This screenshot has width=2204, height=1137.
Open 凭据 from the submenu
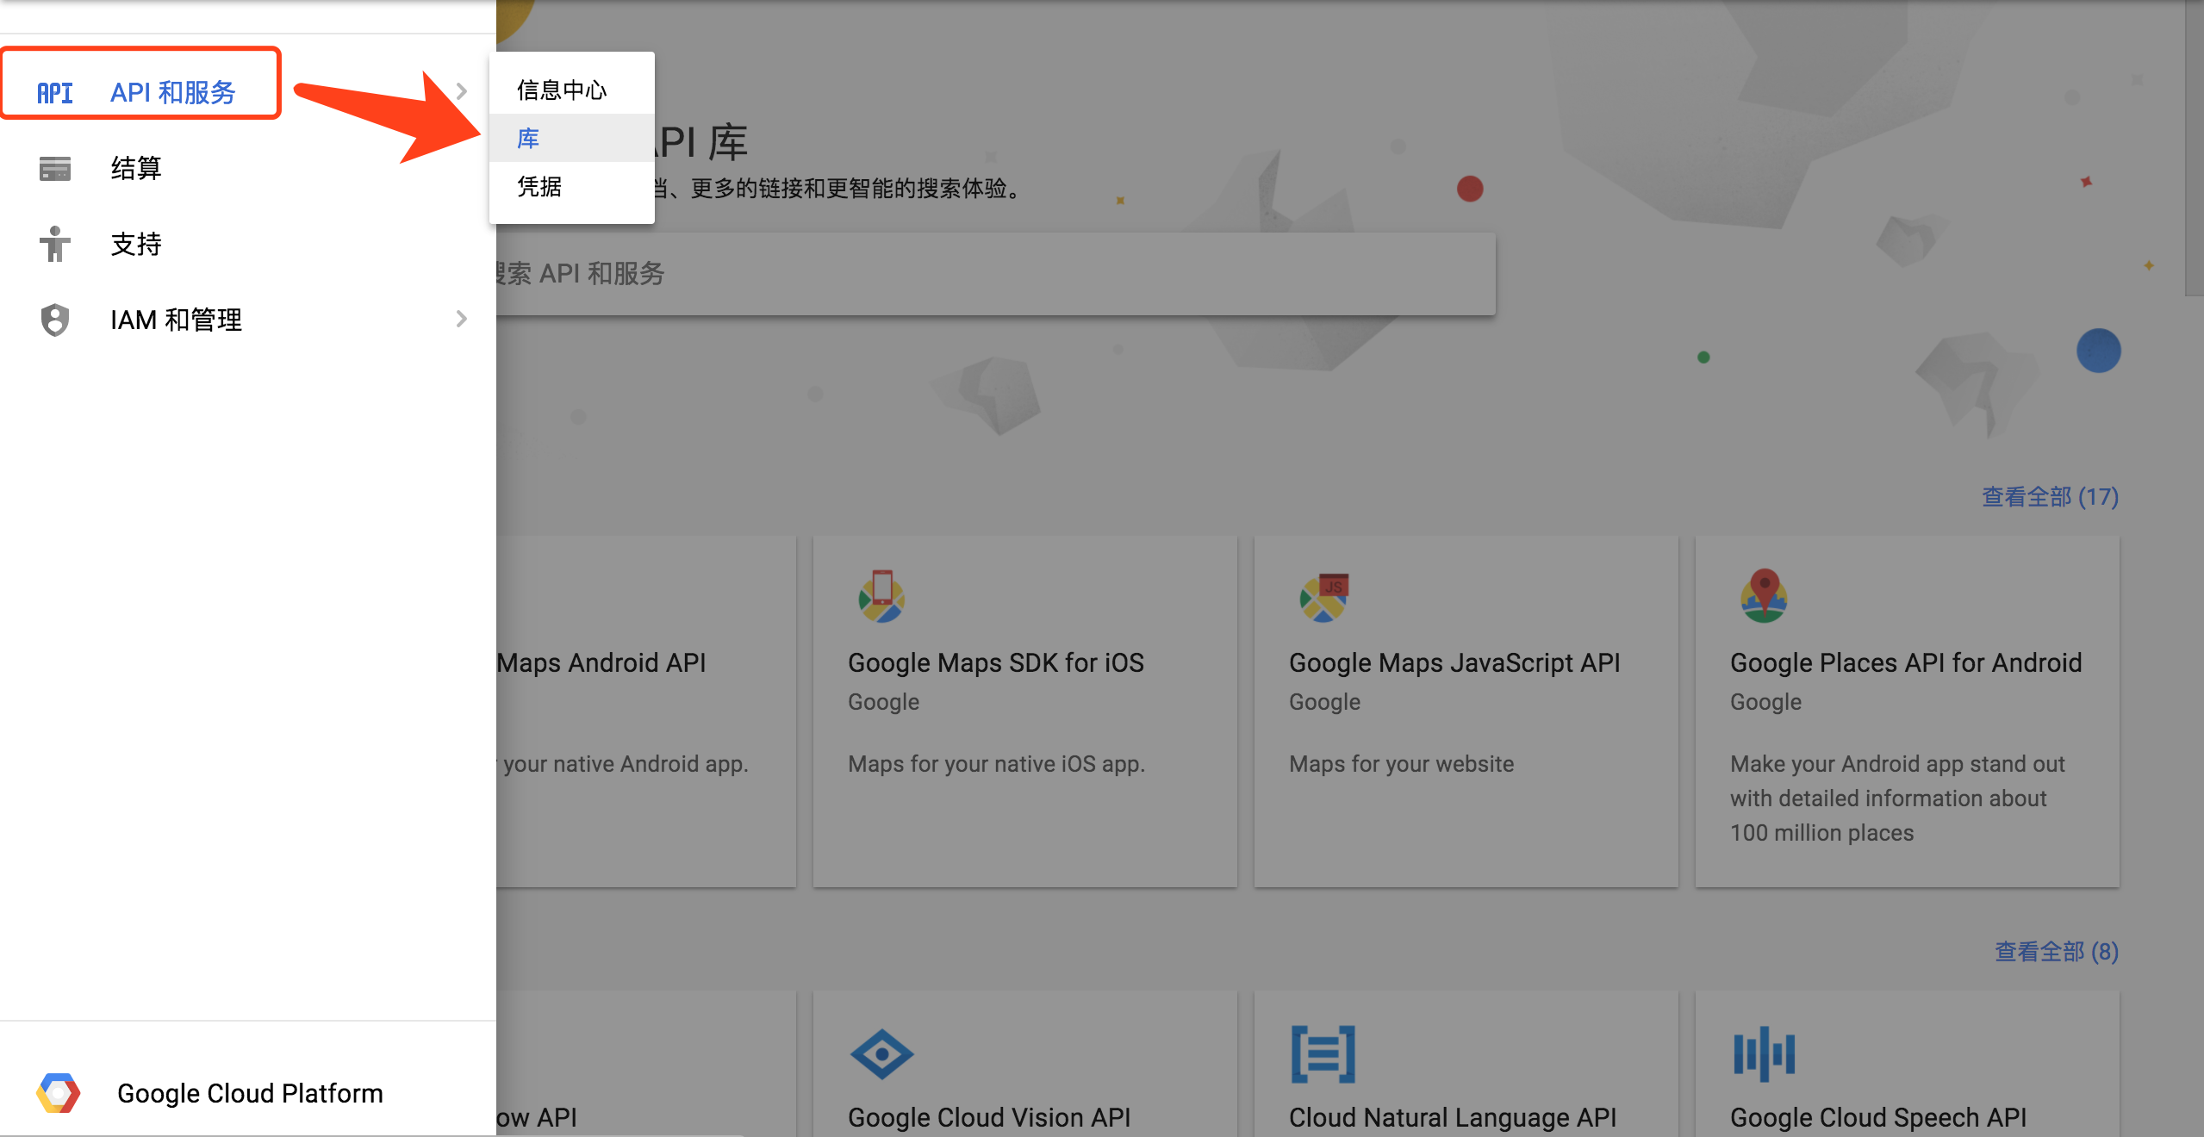pyautogui.click(x=539, y=186)
